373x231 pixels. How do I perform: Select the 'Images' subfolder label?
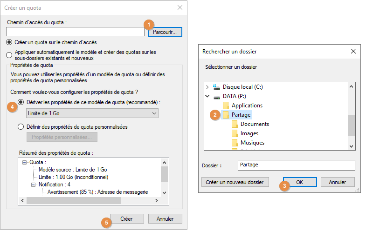[x=249, y=133]
